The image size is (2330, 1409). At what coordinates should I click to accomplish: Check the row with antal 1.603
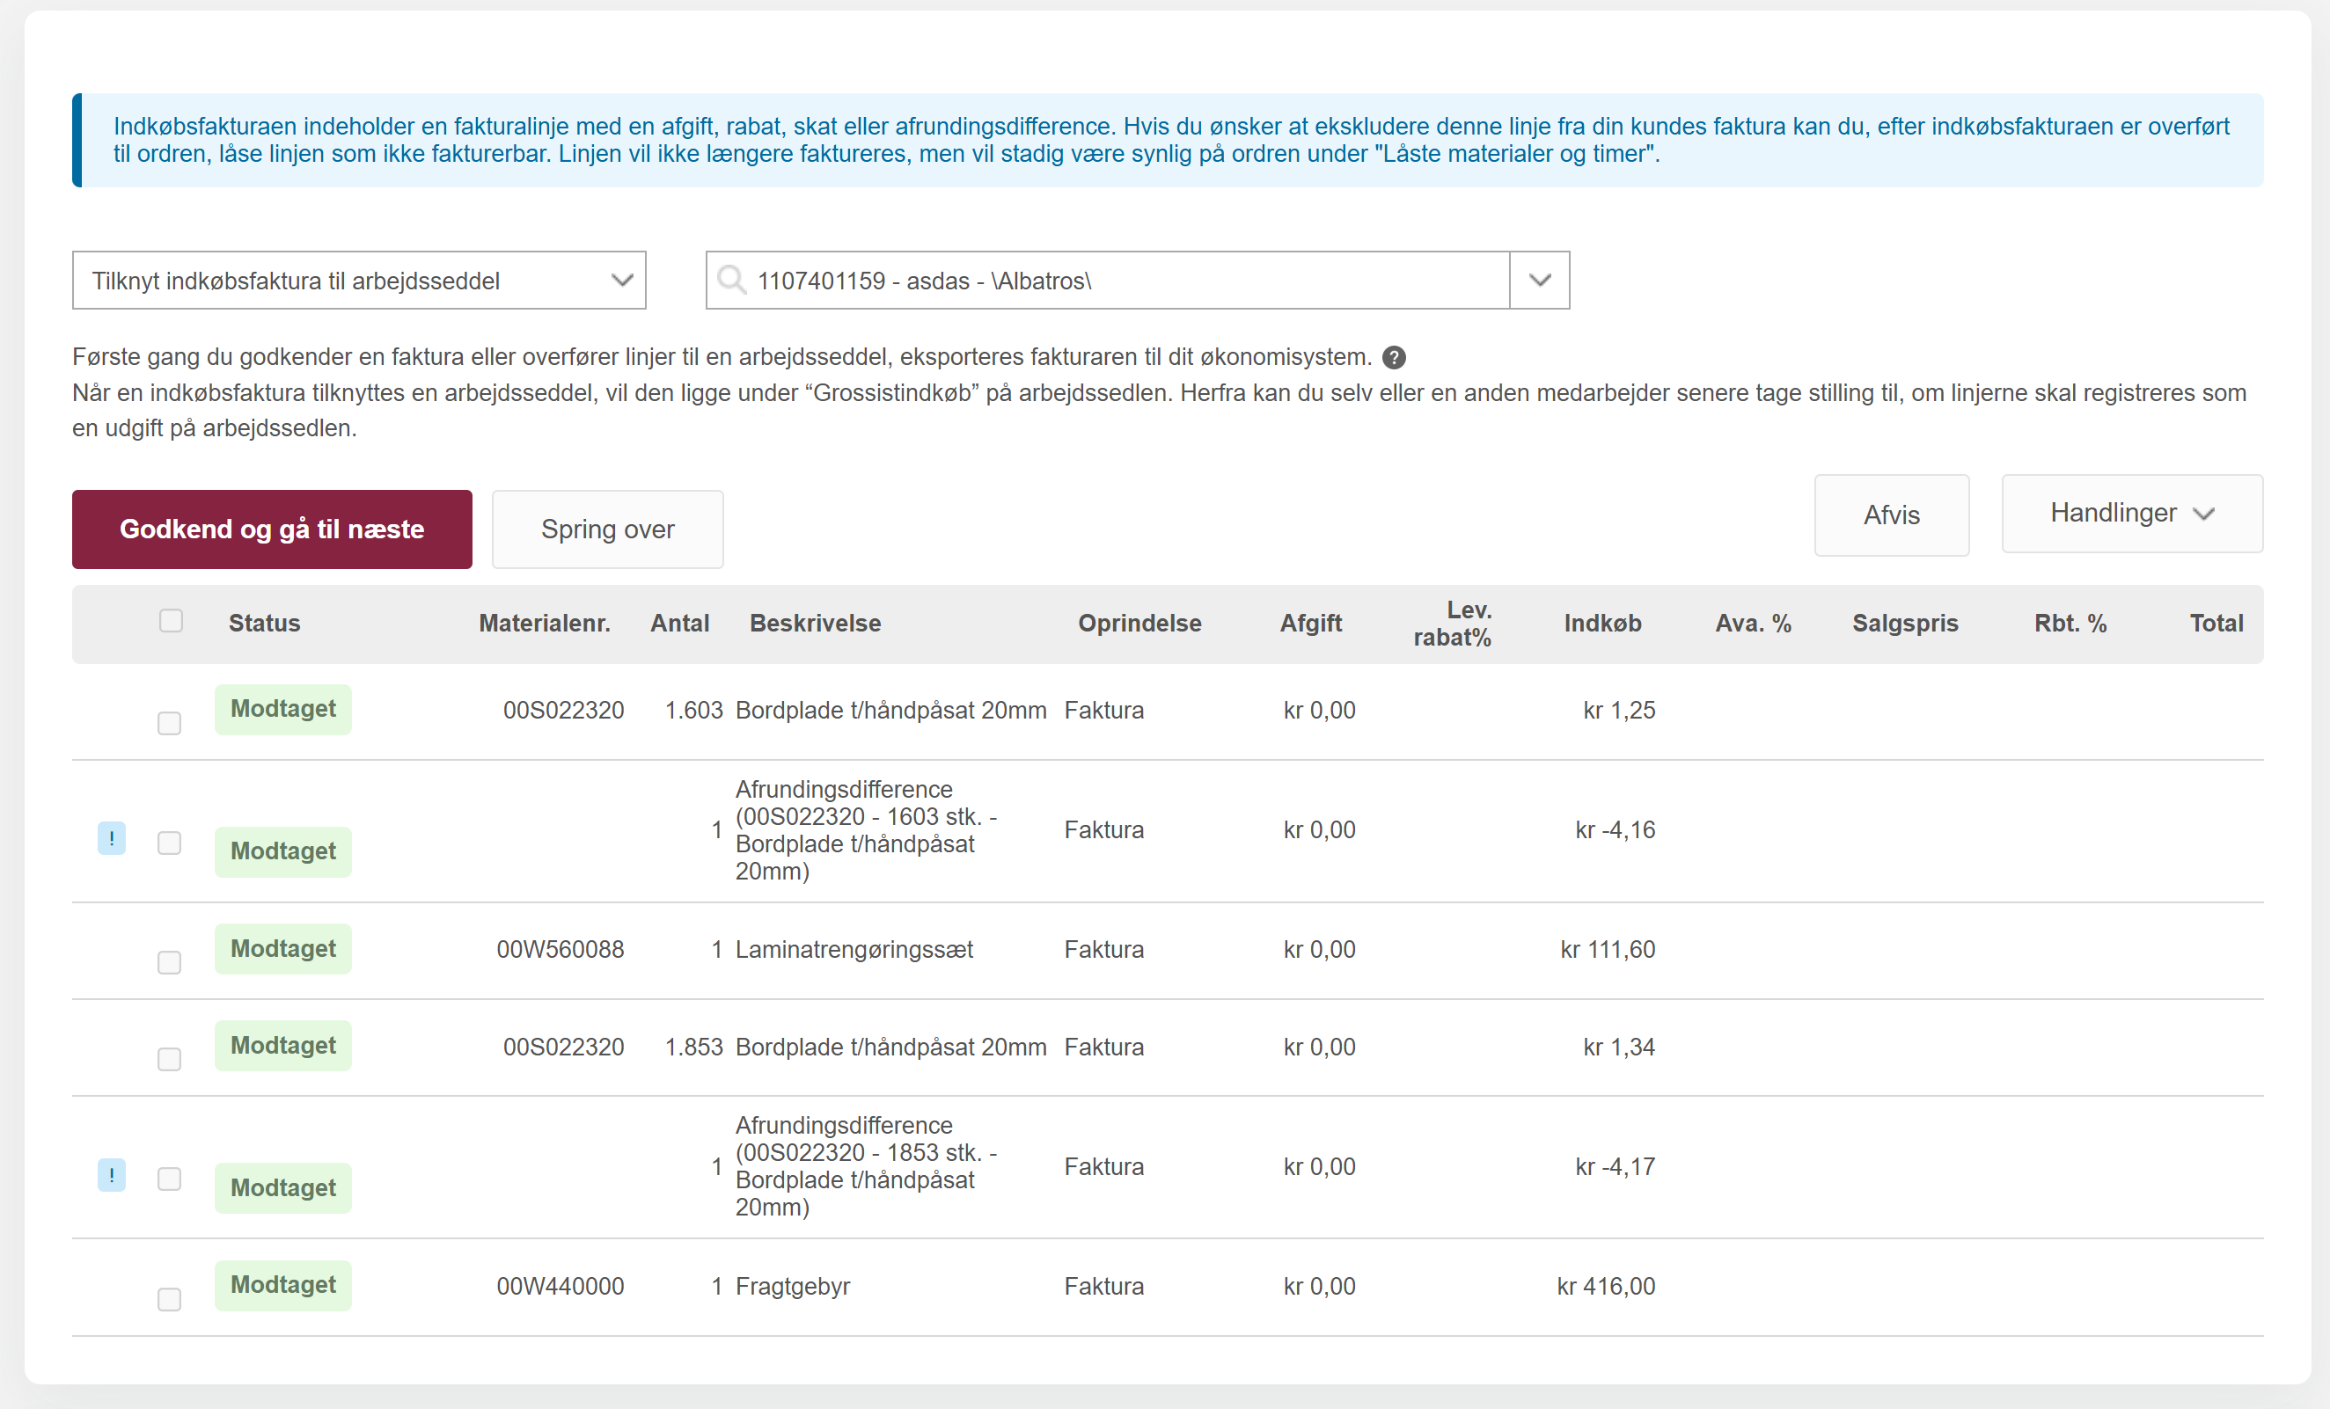169,723
